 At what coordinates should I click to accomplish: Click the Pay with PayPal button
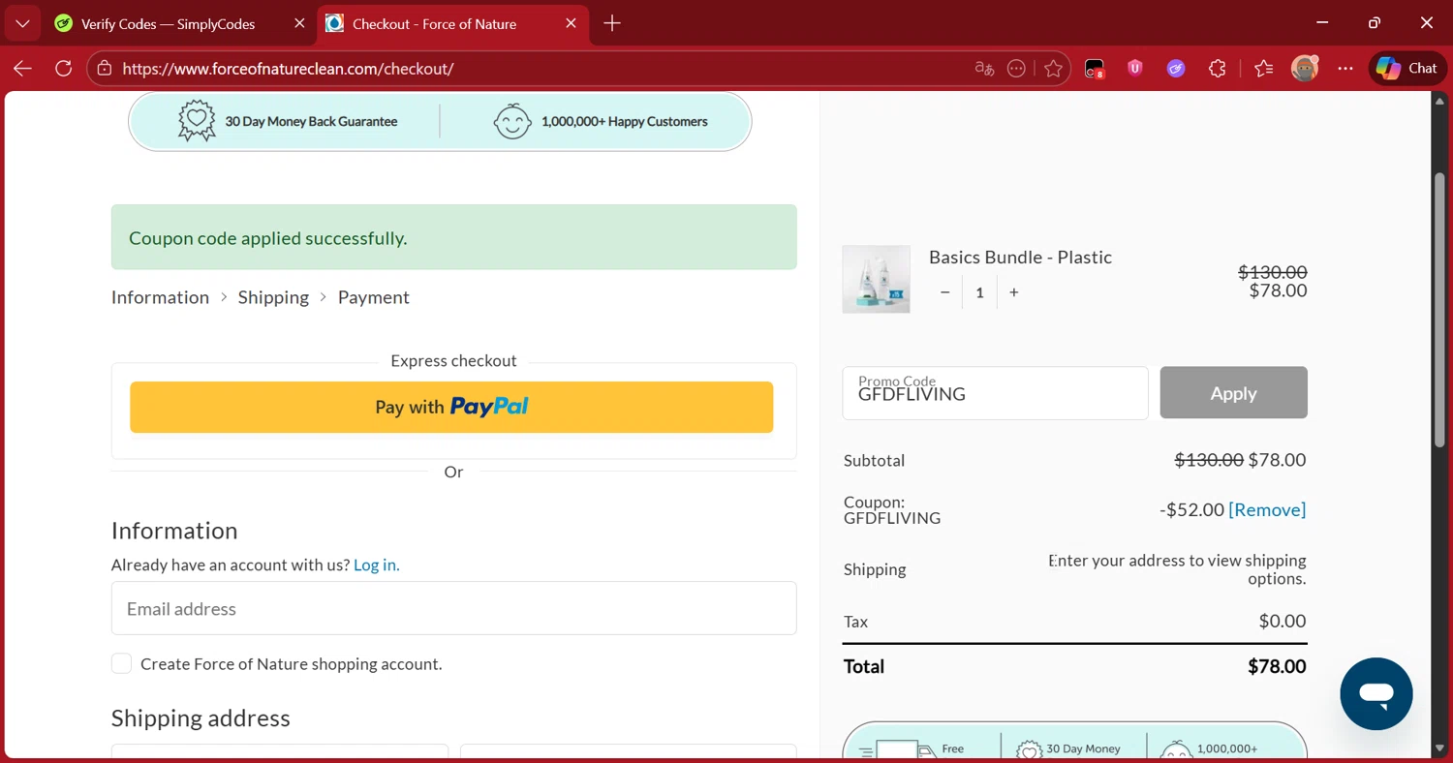point(451,407)
